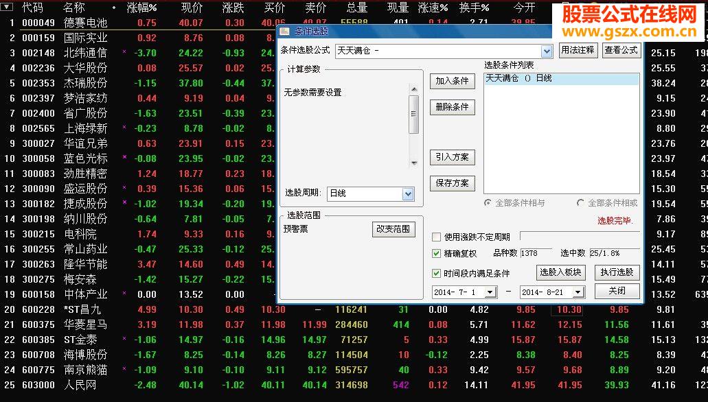The height and width of the screenshot is (402, 708).
Task: Click the 关闭 button
Action: [x=617, y=291]
